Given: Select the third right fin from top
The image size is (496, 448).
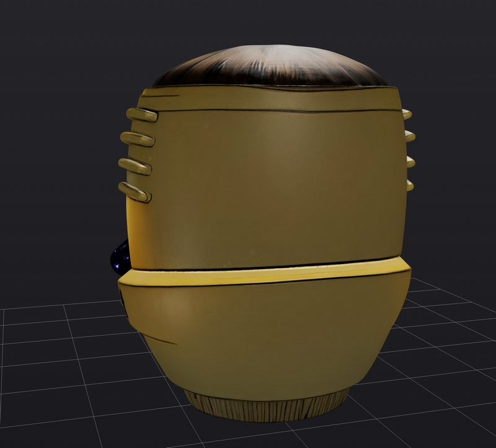Looking at the screenshot, I should 409,162.
